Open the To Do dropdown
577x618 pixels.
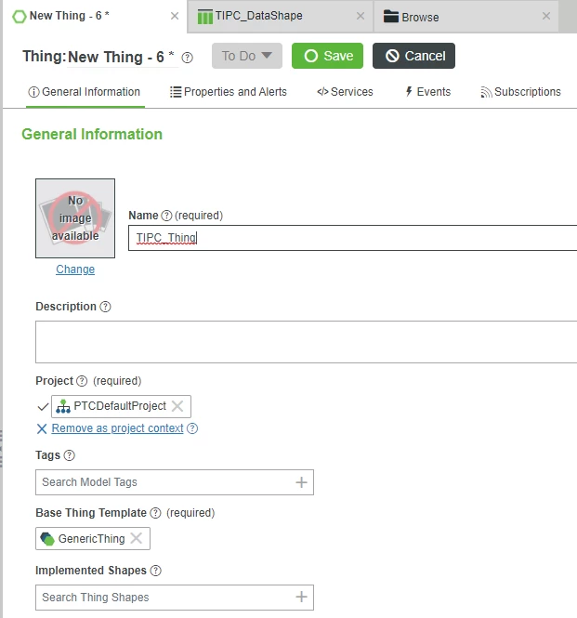247,56
